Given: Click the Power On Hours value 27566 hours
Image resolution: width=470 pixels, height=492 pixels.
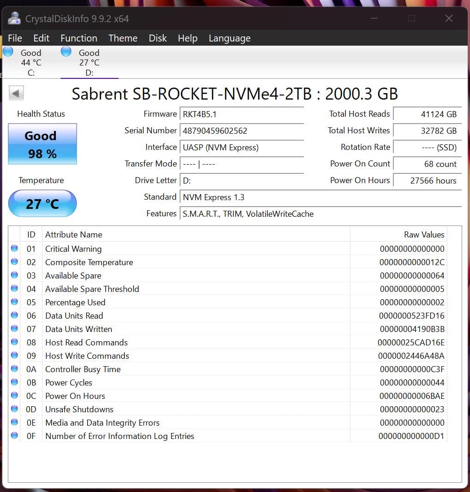Looking at the screenshot, I should (x=427, y=180).
